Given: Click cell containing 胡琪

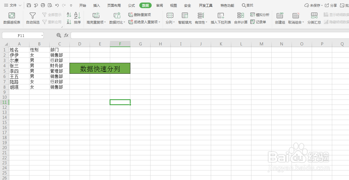Looking at the screenshot, I should pyautogui.click(x=19, y=87).
